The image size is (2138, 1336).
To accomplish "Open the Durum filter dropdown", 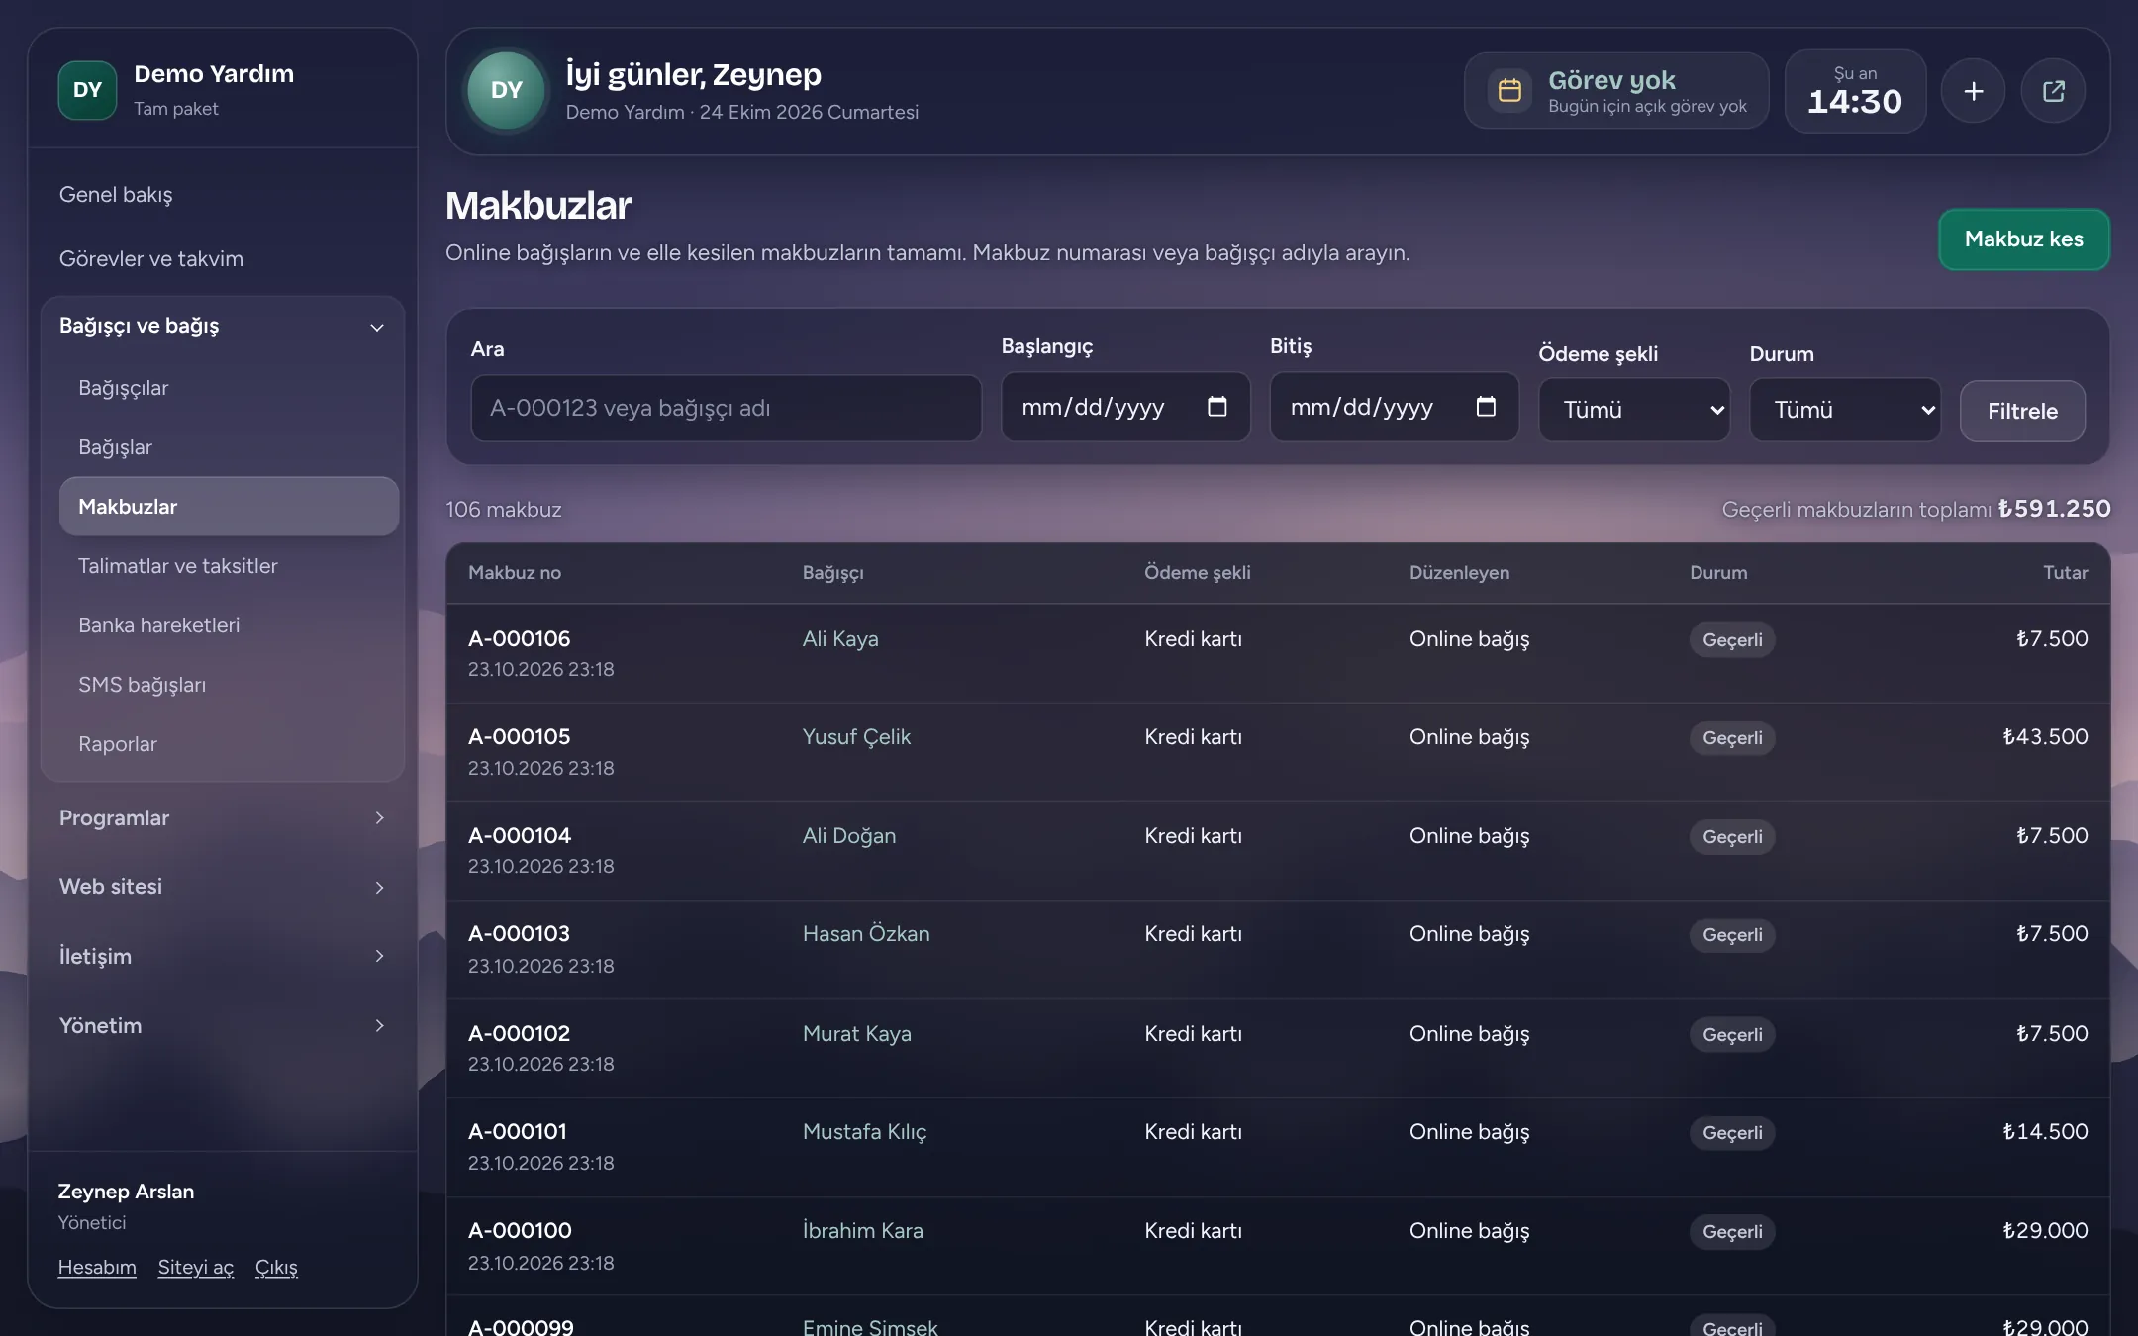I will pos(1844,410).
